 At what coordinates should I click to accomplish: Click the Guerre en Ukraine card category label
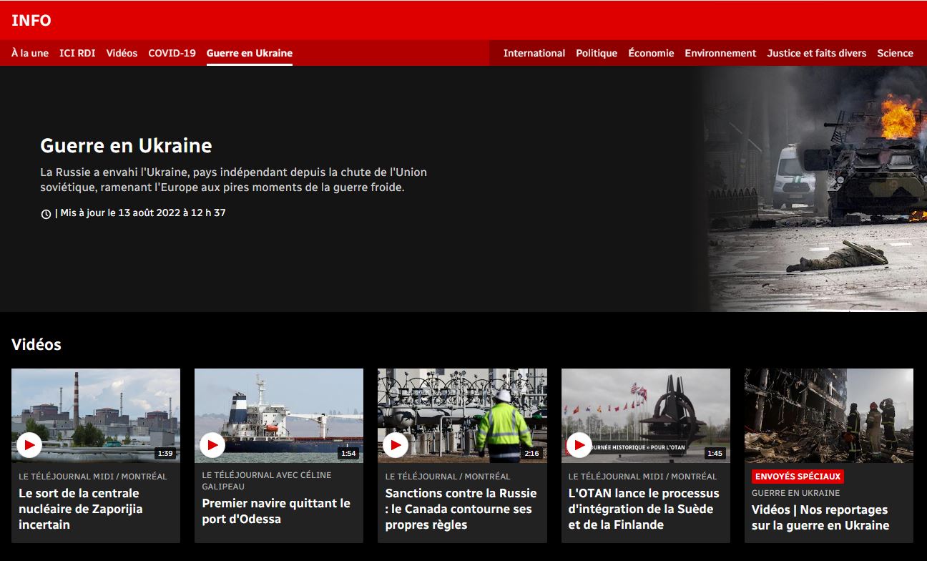[796, 493]
